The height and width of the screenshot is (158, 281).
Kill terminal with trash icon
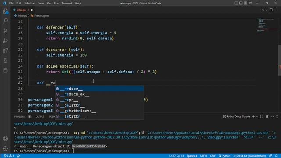(267, 117)
